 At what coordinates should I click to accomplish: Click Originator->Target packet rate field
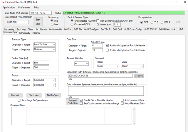pos(41,63)
